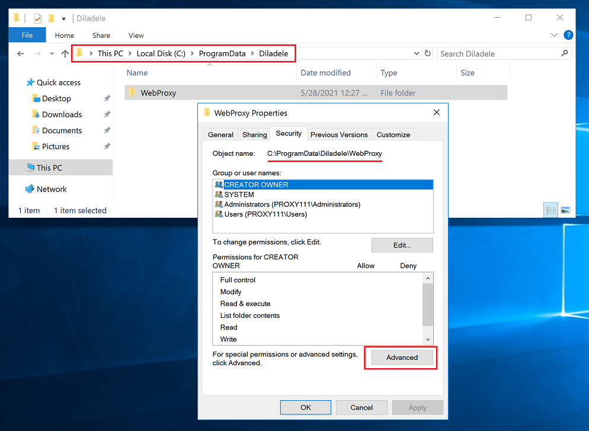Open the address bar history dropdown
Viewport: 589px width, 431px height.
tap(417, 53)
